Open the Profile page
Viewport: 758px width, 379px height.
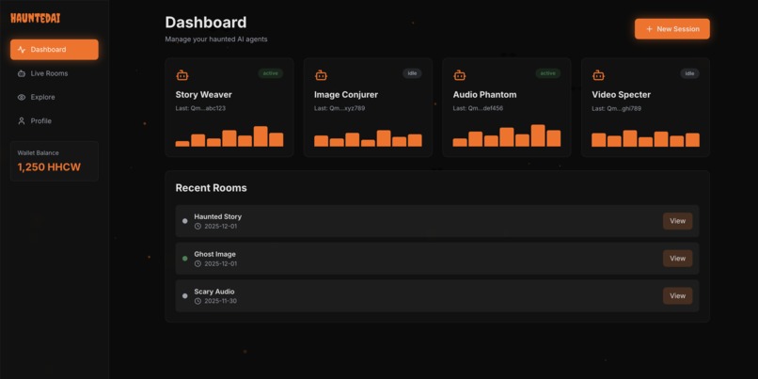click(55, 121)
